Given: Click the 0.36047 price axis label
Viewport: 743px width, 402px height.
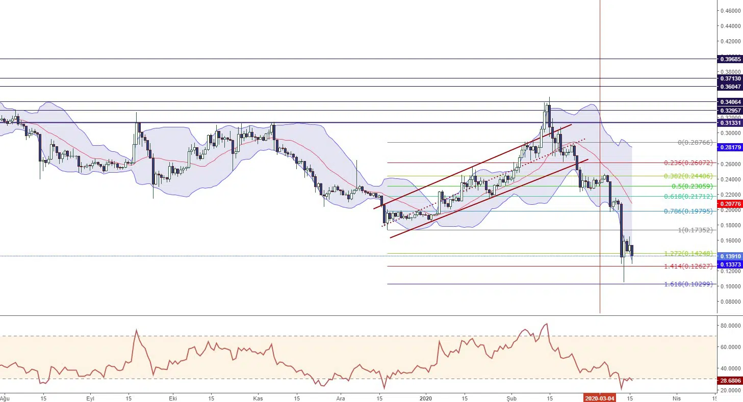Looking at the screenshot, I should click(729, 87).
